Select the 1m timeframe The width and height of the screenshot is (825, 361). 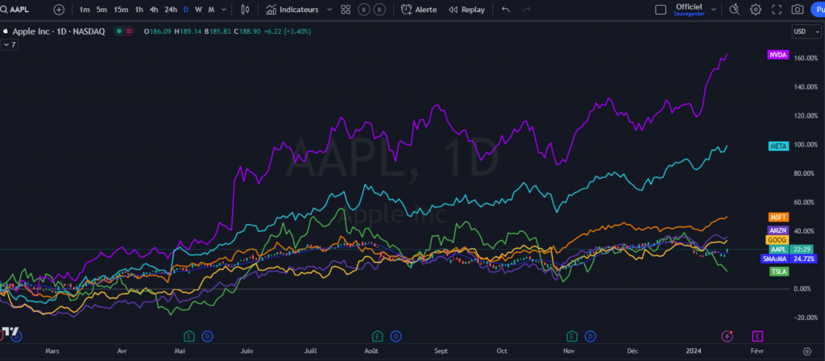pos(84,10)
